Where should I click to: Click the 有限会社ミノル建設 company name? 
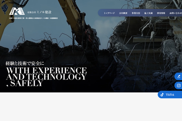pos(39,12)
